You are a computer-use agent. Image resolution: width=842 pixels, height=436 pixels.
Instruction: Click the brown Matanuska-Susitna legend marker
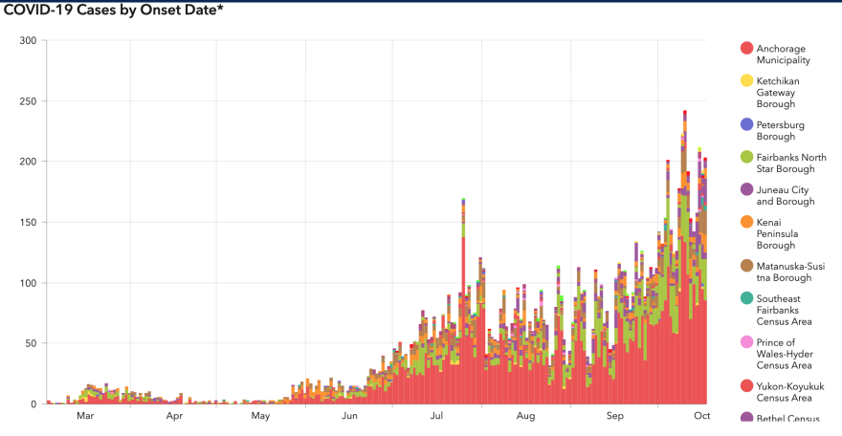[x=746, y=265]
